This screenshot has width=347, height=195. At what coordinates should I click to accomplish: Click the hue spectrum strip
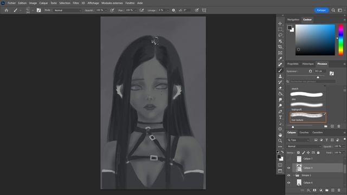(341, 40)
